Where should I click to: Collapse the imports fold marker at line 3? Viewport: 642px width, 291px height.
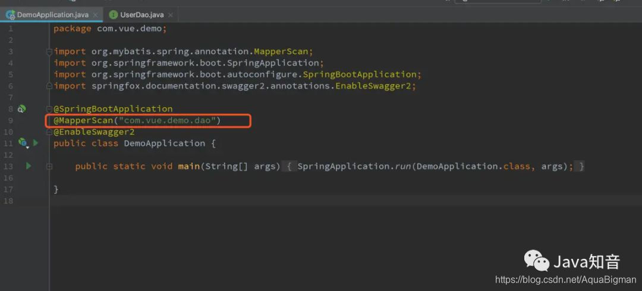[49, 52]
